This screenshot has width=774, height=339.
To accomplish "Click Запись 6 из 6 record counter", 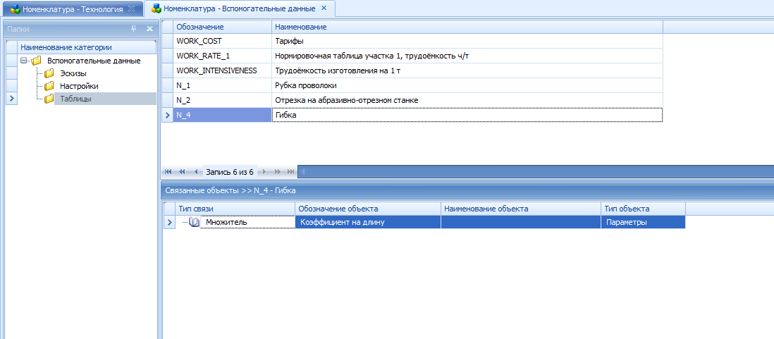I will pyautogui.click(x=230, y=172).
